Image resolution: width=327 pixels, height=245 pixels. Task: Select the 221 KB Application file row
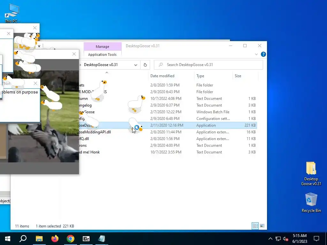click(168, 125)
